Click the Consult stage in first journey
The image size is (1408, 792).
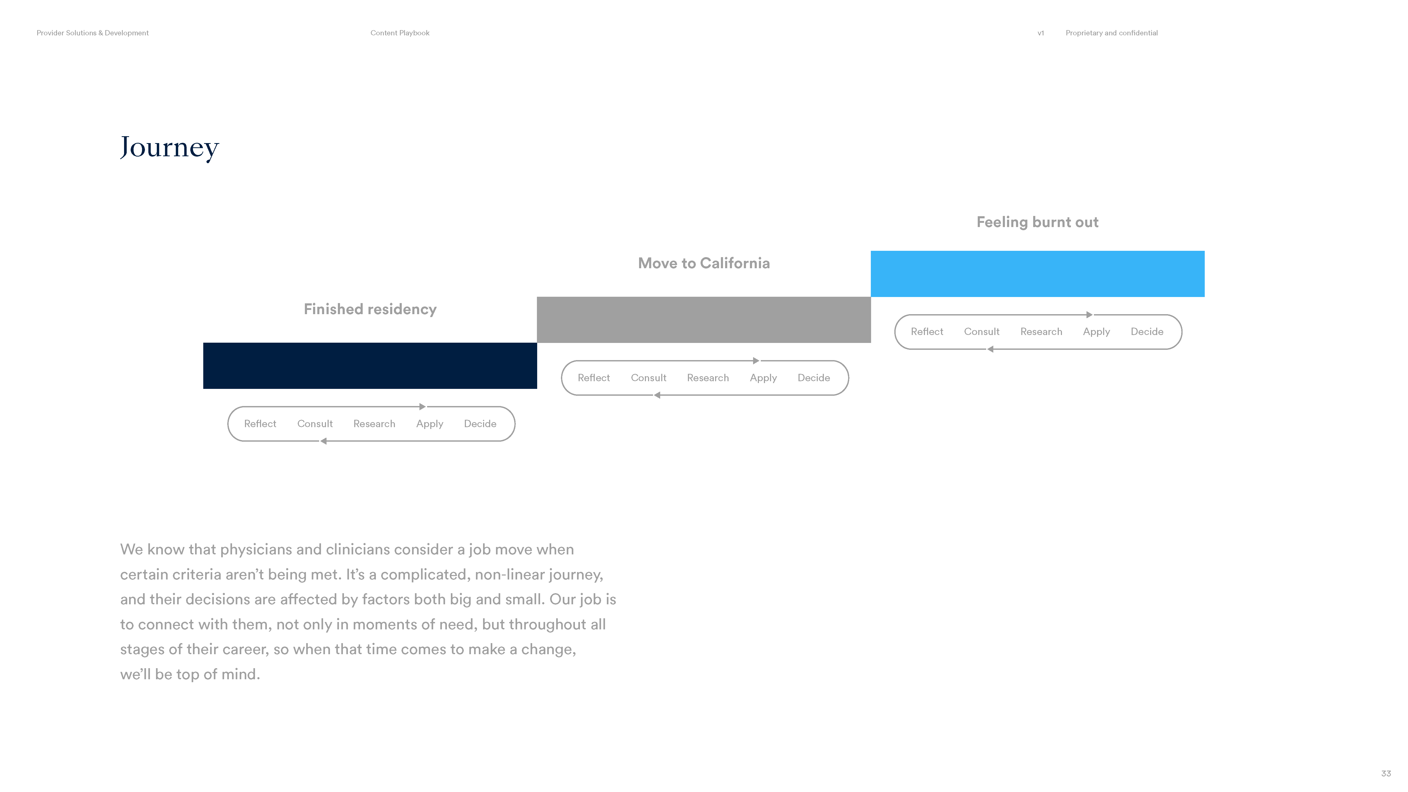coord(314,423)
